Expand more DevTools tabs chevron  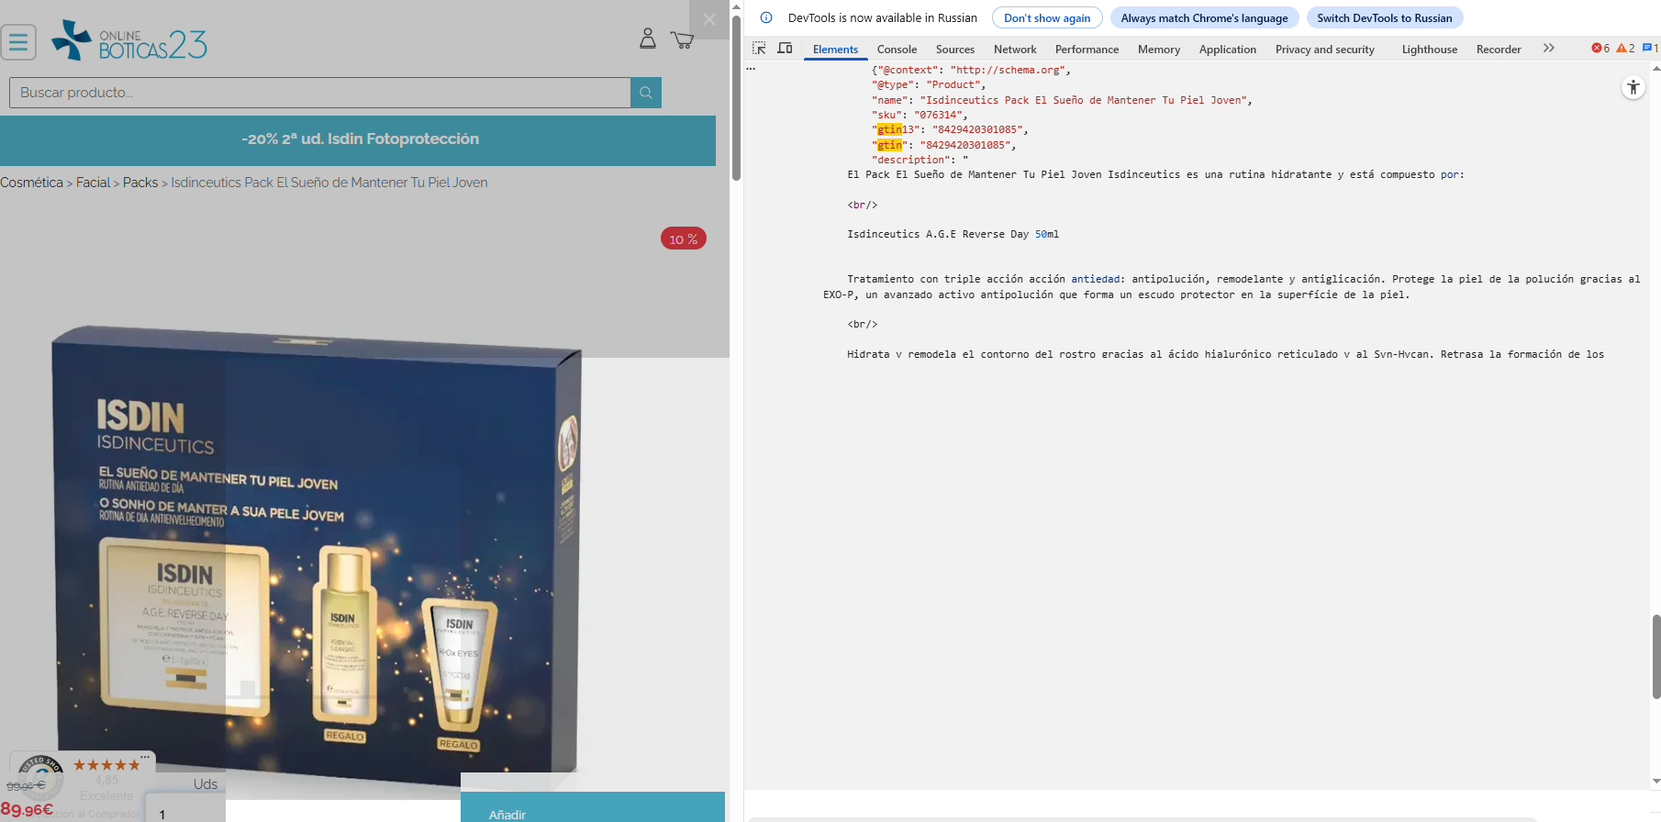[1549, 49]
